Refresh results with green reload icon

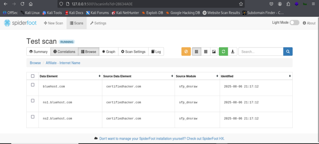pos(223,52)
